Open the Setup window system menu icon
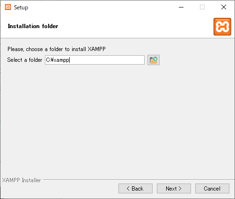Image resolution: width=235 pixels, height=199 pixels. pyautogui.click(x=8, y=7)
